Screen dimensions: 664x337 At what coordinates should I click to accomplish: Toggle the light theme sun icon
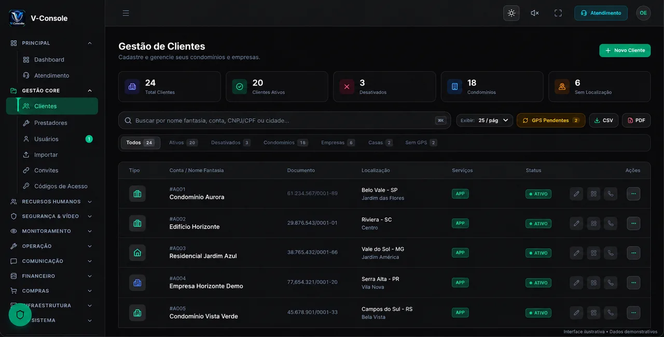[511, 13]
